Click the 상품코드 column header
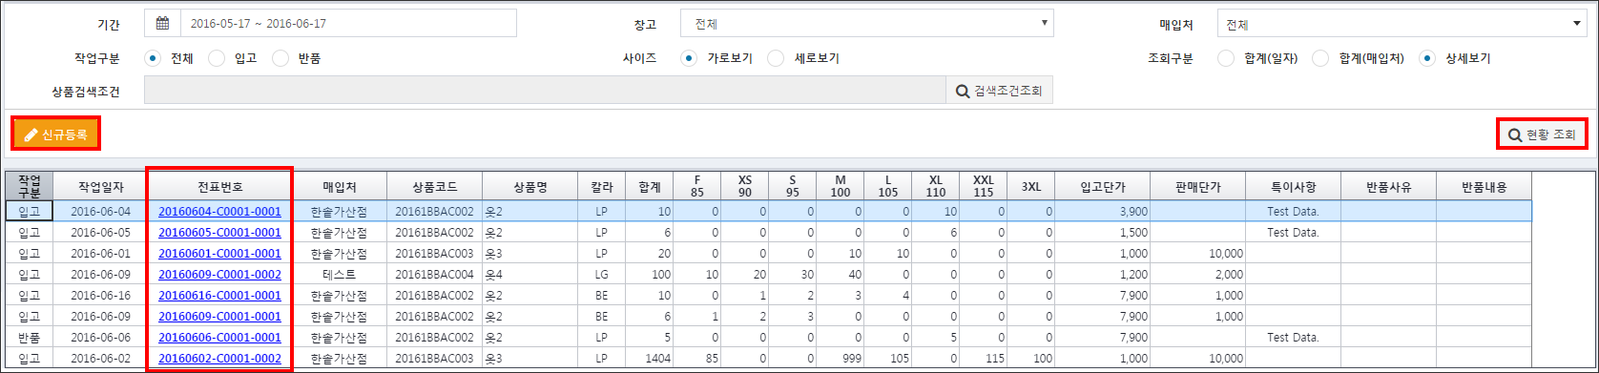Viewport: 1599px width, 373px height. point(435,186)
